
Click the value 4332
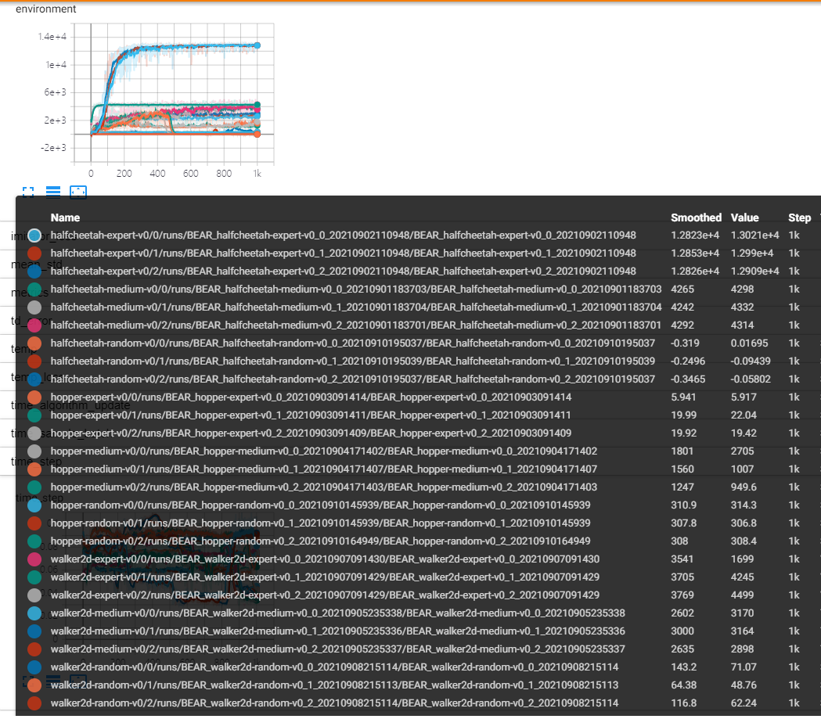pyautogui.click(x=743, y=307)
